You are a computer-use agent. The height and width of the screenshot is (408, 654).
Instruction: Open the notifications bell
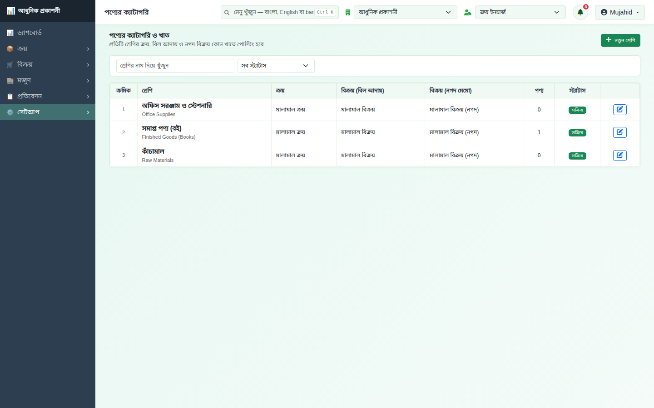580,12
